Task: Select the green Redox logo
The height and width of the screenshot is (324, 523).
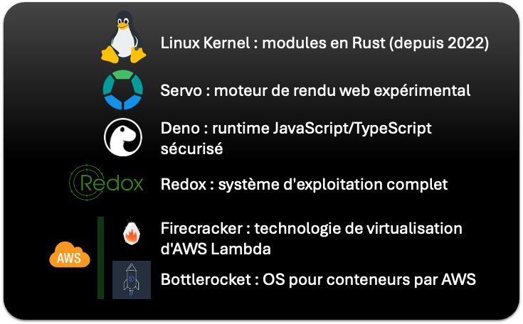Action: (107, 183)
